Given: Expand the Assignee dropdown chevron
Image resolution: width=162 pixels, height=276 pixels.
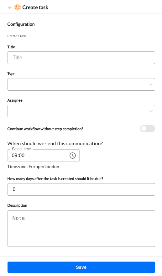Looking at the screenshot, I should (x=151, y=111).
